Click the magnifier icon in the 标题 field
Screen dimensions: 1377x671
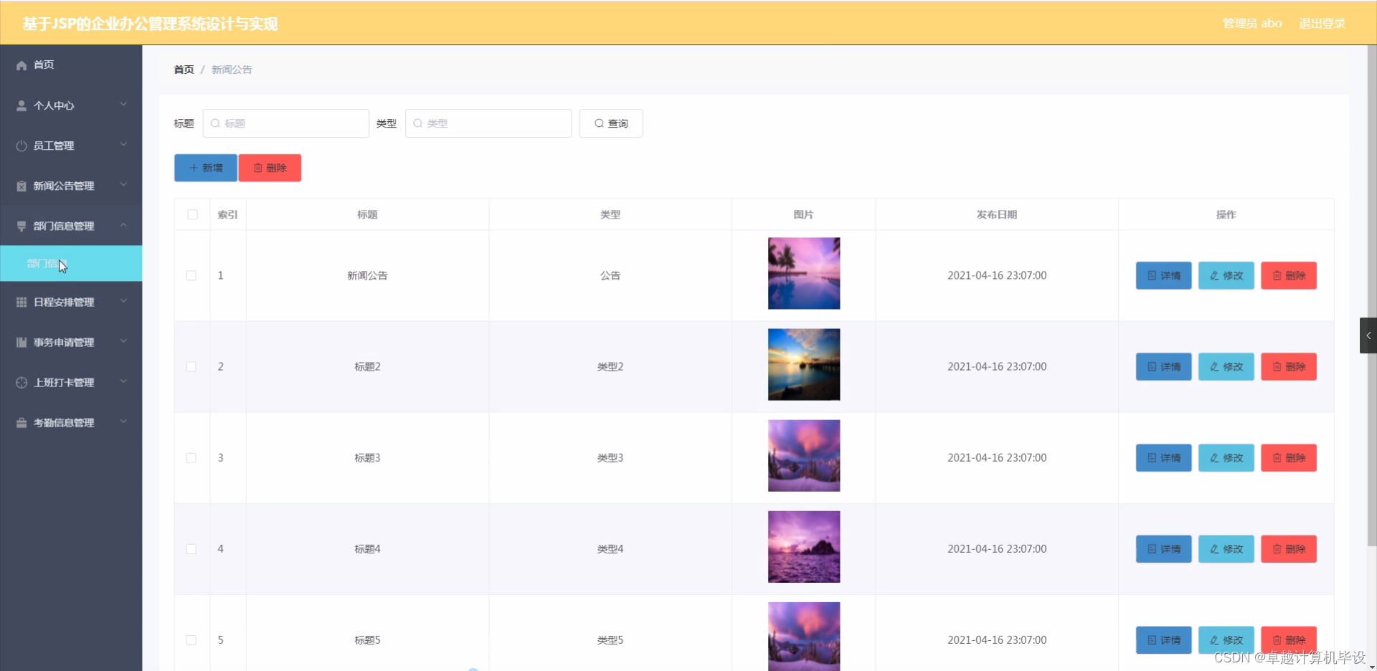point(216,123)
